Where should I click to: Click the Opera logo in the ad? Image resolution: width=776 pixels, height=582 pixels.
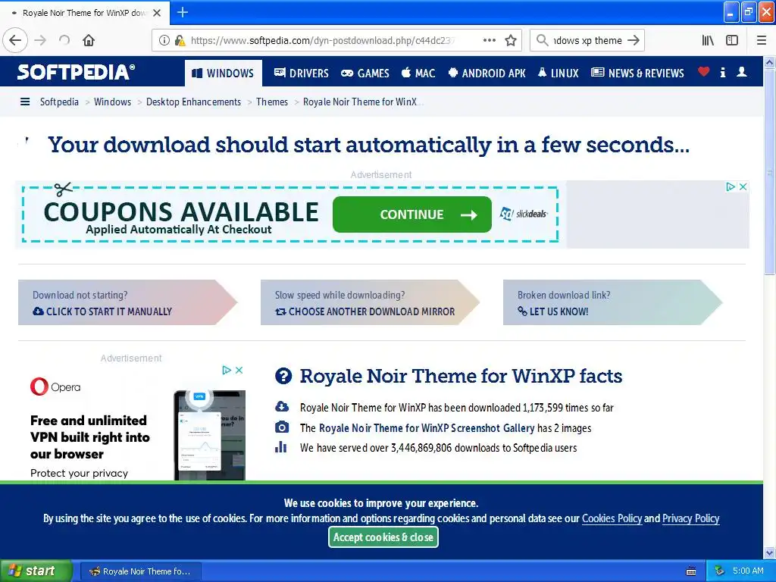[55, 386]
